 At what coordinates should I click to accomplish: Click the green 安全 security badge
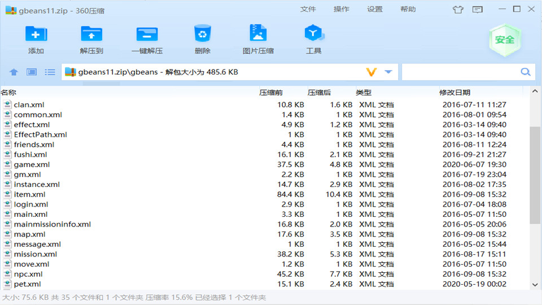point(505,40)
